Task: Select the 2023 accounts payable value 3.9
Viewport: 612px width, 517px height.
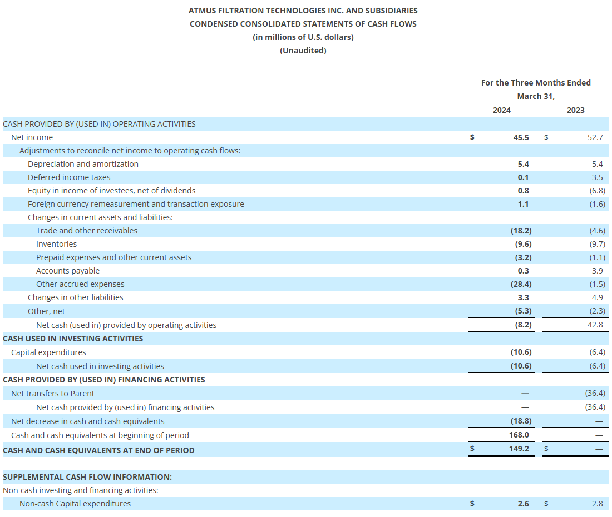Action: pyautogui.click(x=597, y=271)
